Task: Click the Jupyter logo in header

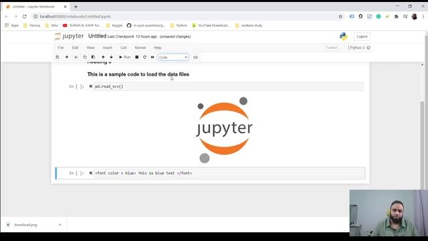Action: coord(70,36)
